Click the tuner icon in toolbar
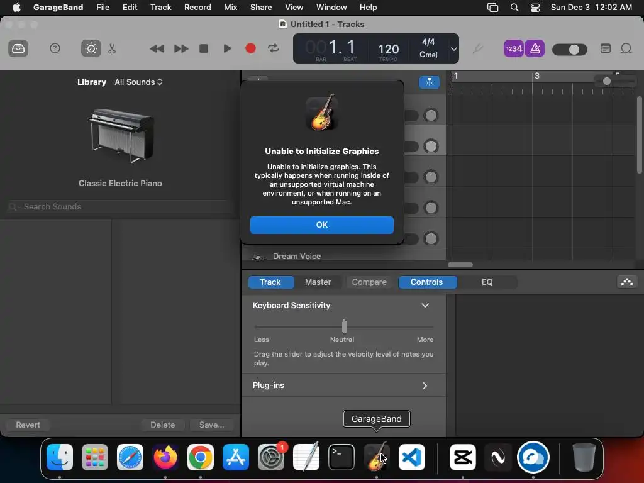This screenshot has height=483, width=644. [x=477, y=49]
